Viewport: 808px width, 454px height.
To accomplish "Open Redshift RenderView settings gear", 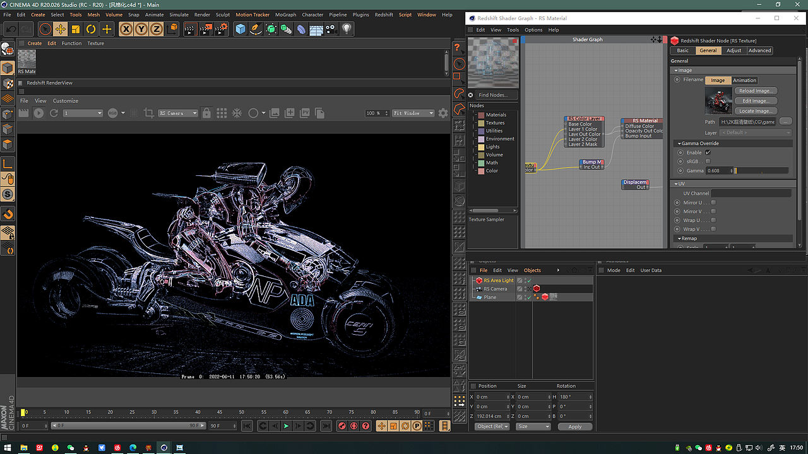I will coord(443,113).
